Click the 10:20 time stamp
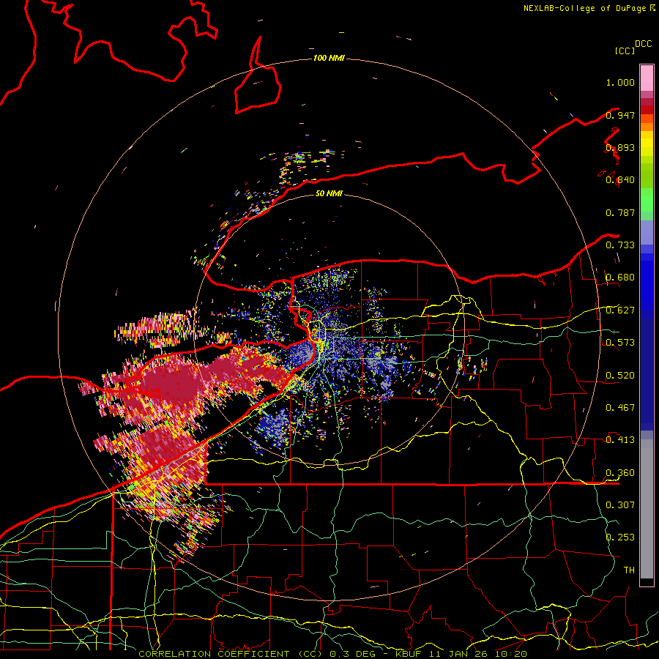659x659 pixels. click(513, 654)
